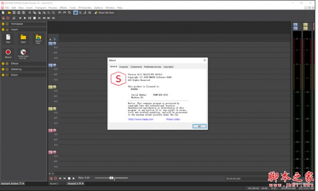The width and height of the screenshot is (318, 191).
Task: Open the Transport menu
Action: (x=40, y=8)
